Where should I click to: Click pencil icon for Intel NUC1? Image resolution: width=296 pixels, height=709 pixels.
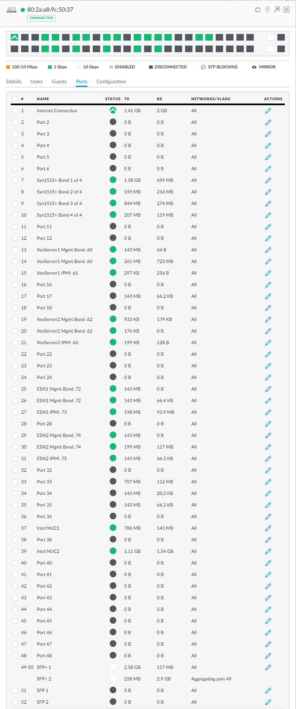pyautogui.click(x=268, y=528)
